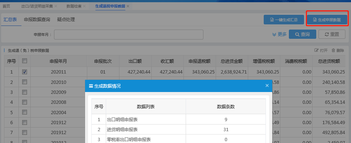Close the 数据检查 tab
The height and width of the screenshot is (143, 351).
[84, 6]
